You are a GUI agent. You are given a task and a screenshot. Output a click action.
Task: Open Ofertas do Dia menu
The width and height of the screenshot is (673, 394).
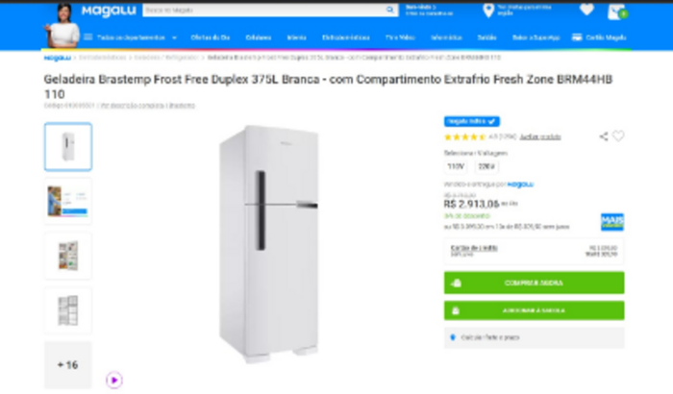click(211, 37)
